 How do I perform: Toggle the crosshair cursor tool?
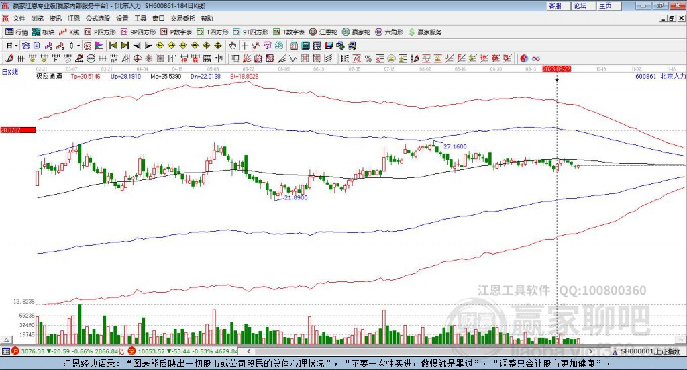coord(245,46)
